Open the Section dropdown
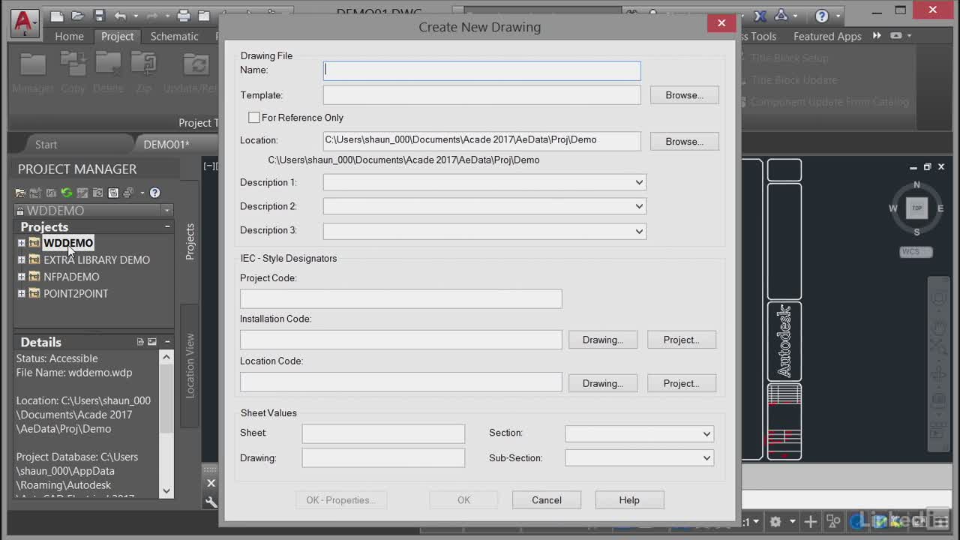 point(706,433)
